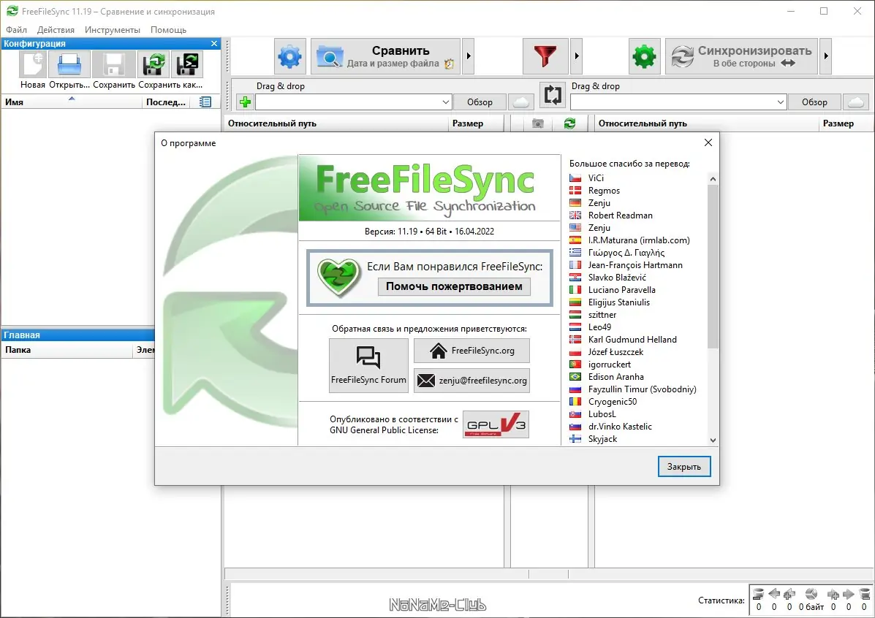Click left Относительный путь column header
This screenshot has height=618, width=875.
(x=336, y=123)
